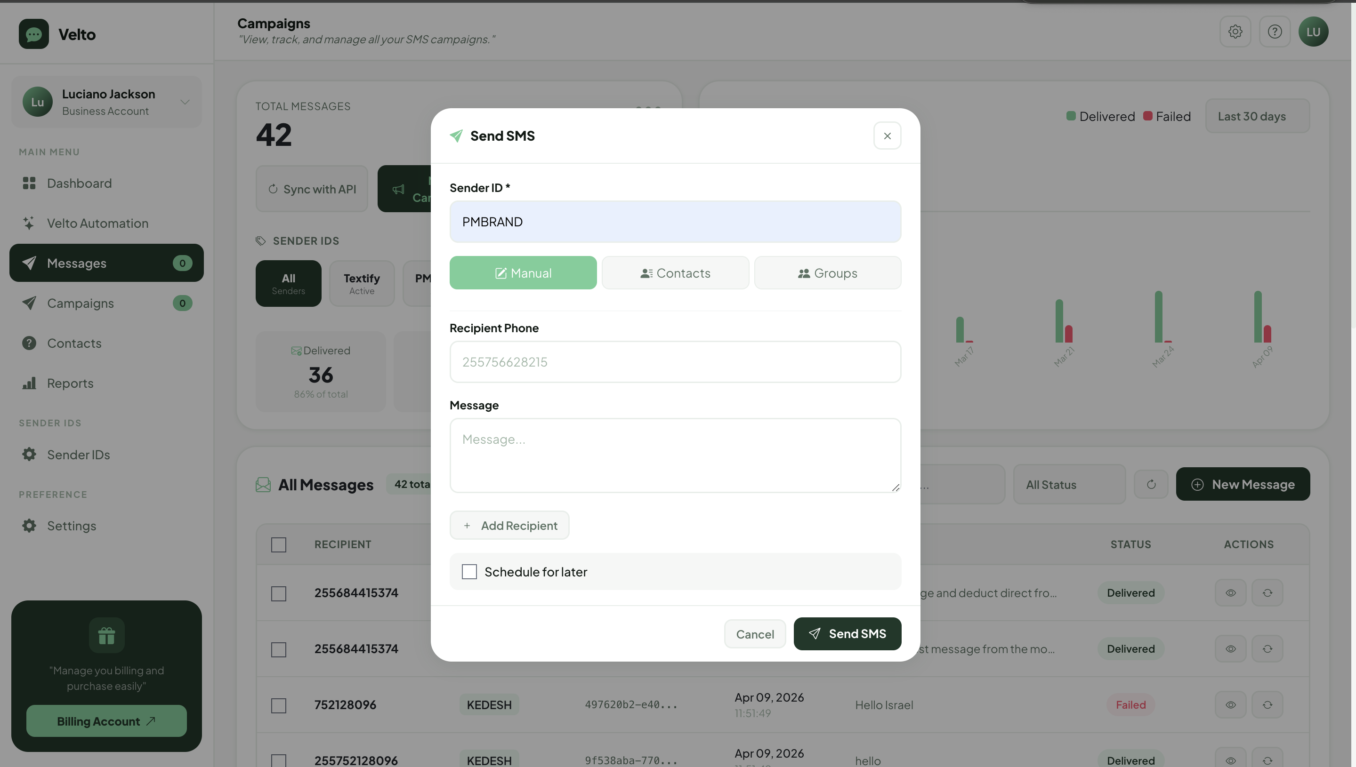
Task: Click the LU user avatar
Action: pyautogui.click(x=1313, y=32)
